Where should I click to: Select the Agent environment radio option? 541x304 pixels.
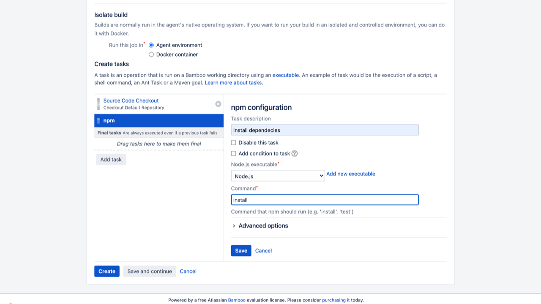(x=151, y=45)
